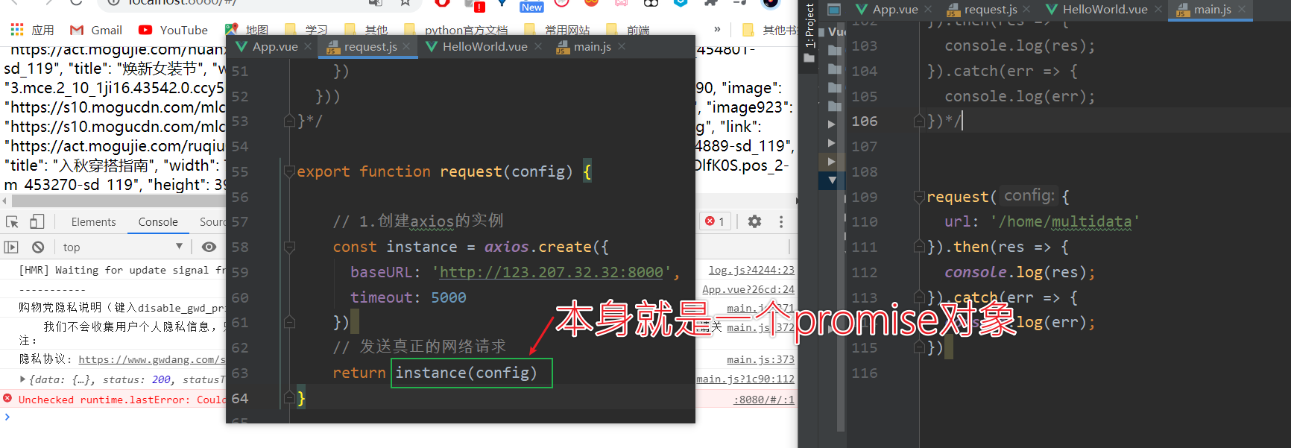This screenshot has height=448, width=1291.
Task: Open the top JavaScript context dropdown
Action: (123, 247)
